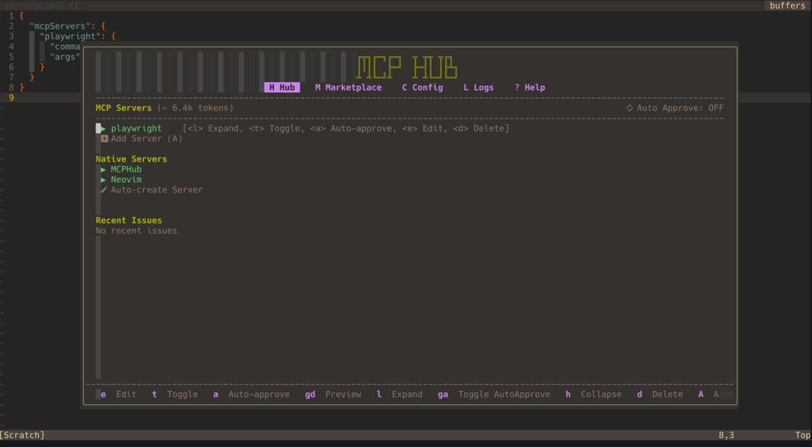Screen dimensions: 812x447
Task: Open the Logs tab
Action: (x=478, y=87)
